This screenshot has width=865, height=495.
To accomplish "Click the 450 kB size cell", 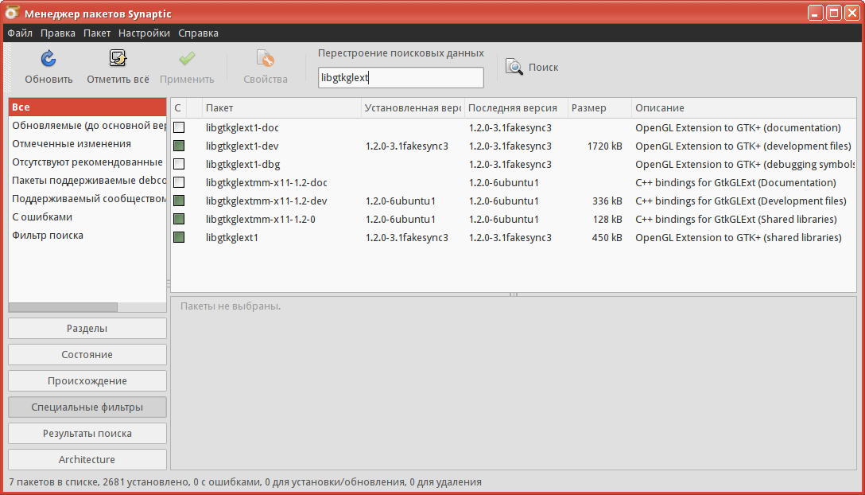I will point(608,238).
